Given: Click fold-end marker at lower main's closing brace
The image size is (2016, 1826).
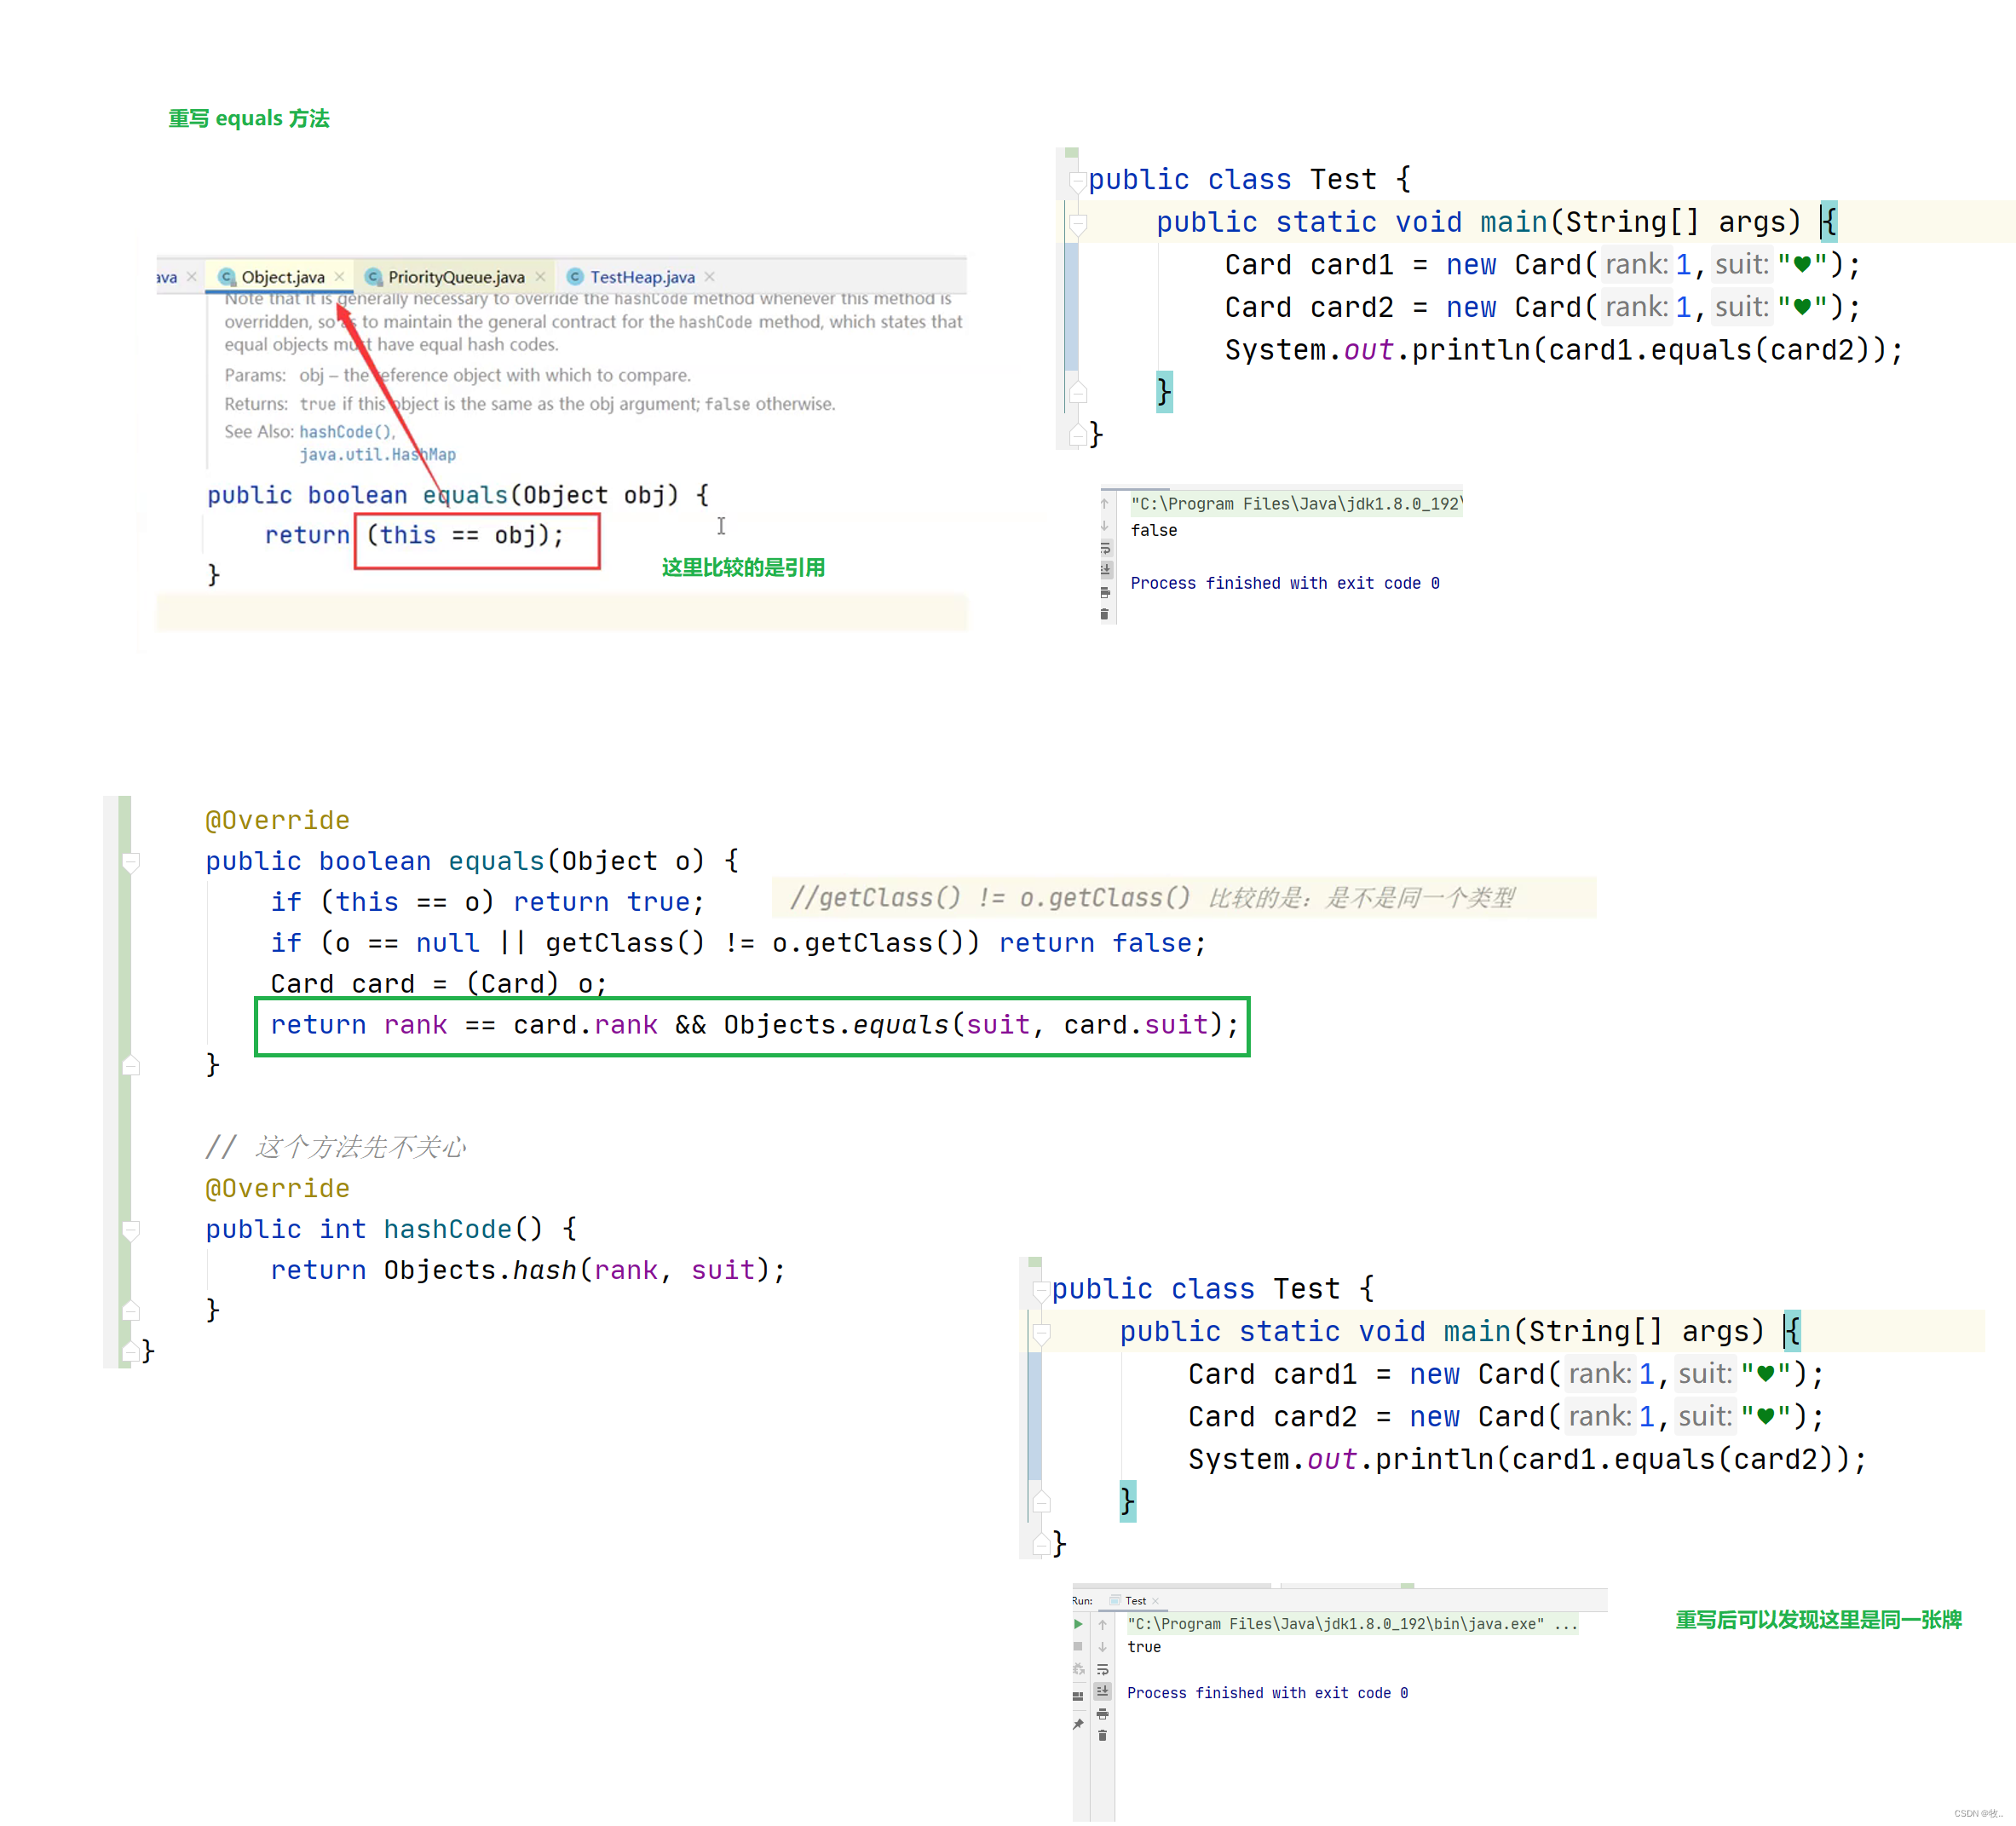Looking at the screenshot, I should click(x=1041, y=1501).
